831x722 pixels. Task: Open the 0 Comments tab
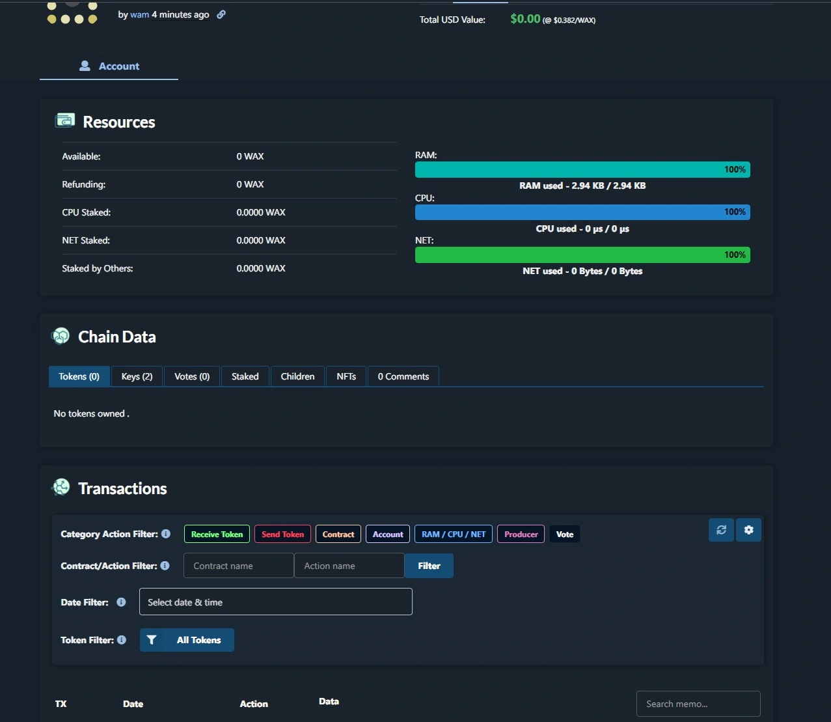click(x=403, y=376)
